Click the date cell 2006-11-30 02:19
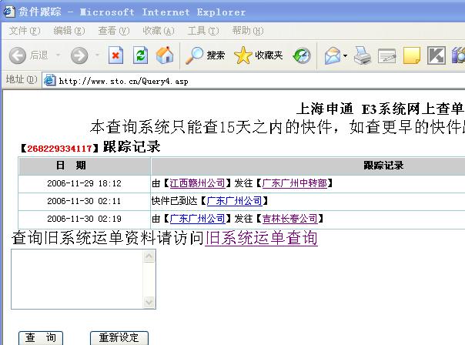 84,219
